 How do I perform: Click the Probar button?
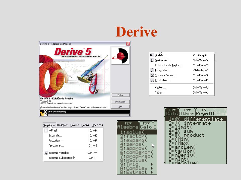pyautogui.click(x=120, y=95)
